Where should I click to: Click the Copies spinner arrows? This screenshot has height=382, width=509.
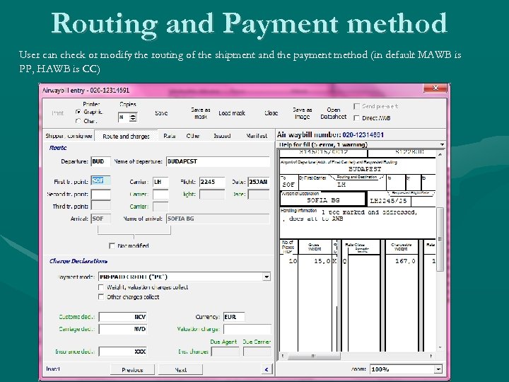click(133, 117)
